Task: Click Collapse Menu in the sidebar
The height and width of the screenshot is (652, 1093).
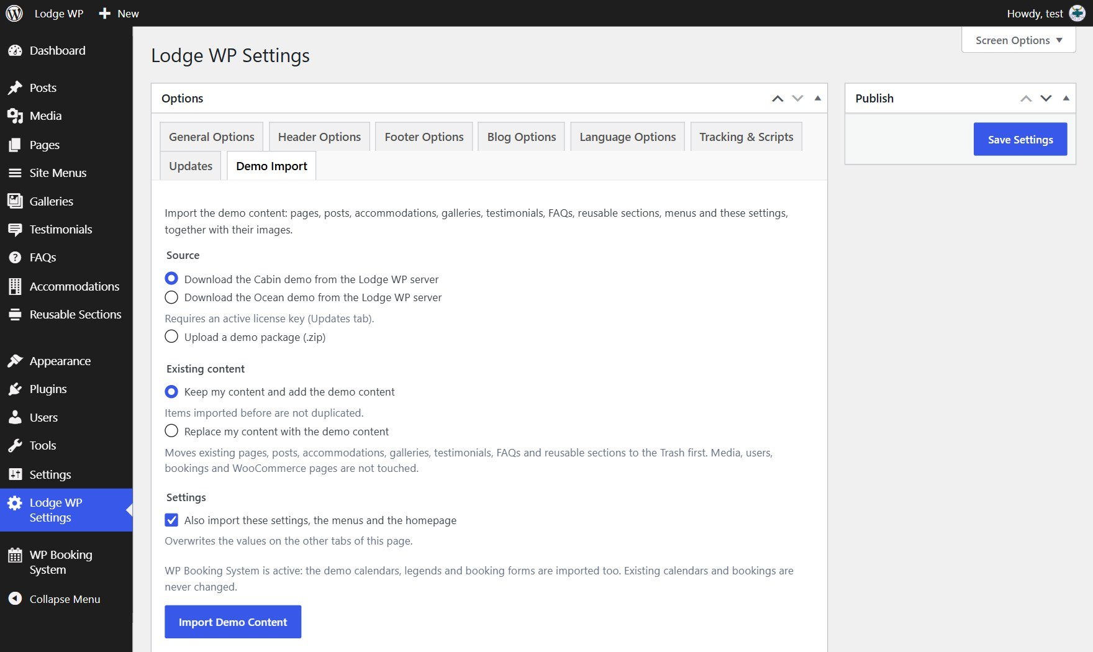Action: point(55,599)
